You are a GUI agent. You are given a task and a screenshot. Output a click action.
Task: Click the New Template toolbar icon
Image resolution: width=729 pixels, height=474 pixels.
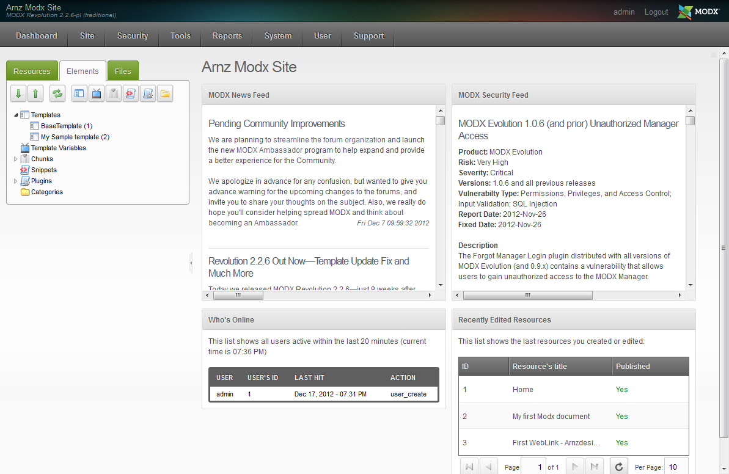(x=79, y=93)
